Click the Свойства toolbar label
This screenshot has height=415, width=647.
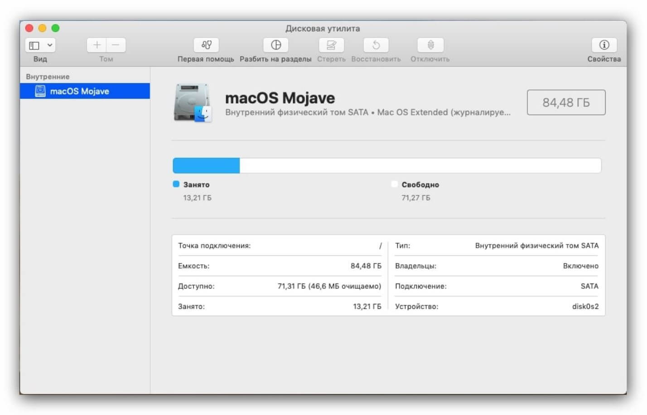click(x=604, y=59)
